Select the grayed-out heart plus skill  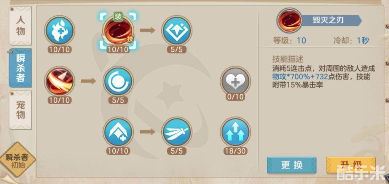coord(236,81)
